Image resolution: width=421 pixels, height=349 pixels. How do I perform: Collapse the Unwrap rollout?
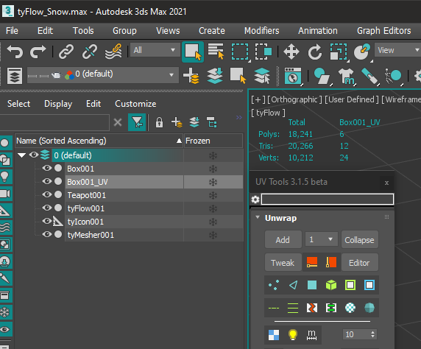click(x=258, y=217)
